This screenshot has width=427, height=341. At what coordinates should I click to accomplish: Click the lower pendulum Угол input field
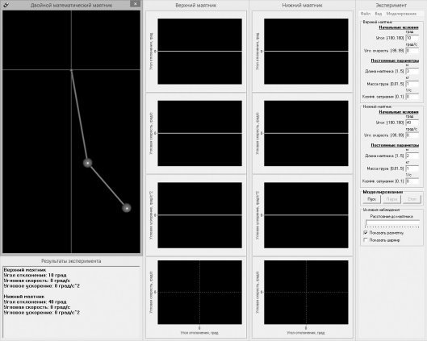point(412,123)
